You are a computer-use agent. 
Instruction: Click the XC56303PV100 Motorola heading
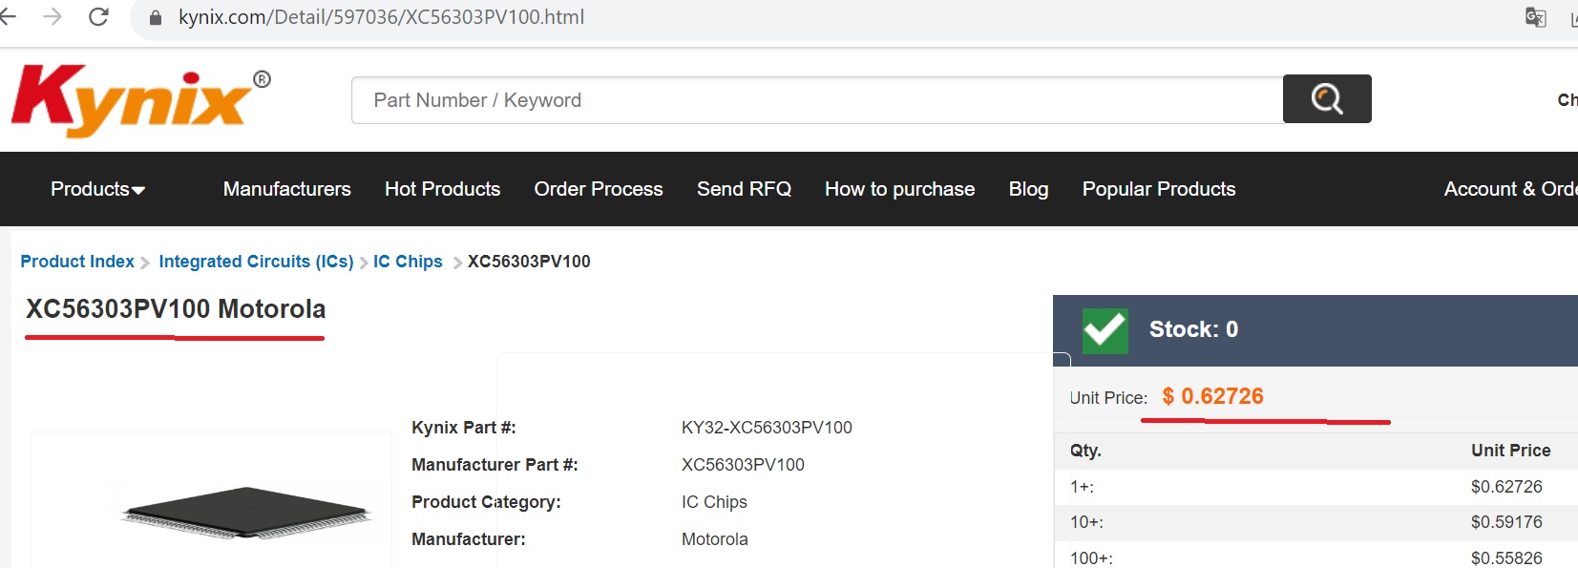(x=176, y=309)
